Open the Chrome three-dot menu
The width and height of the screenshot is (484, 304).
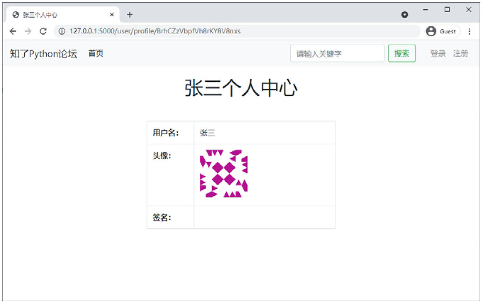click(x=469, y=31)
